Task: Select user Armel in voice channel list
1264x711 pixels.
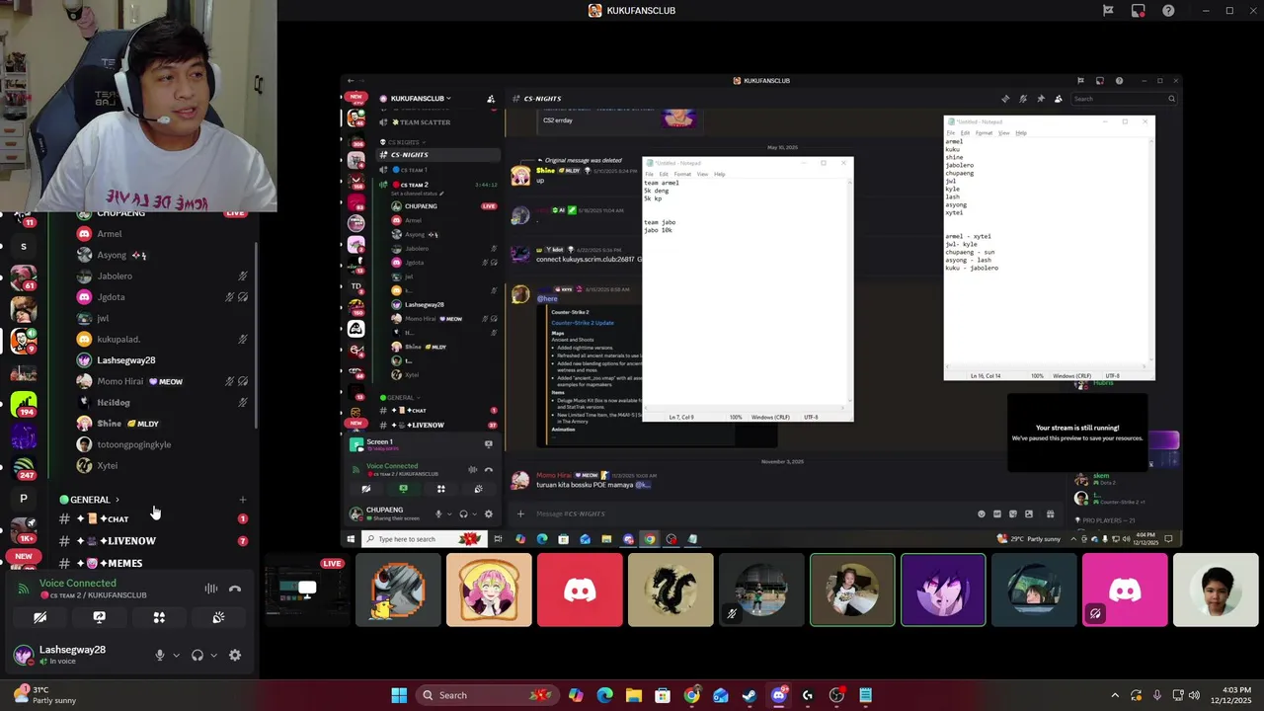Action: (163, 234)
